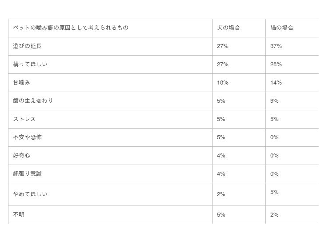
Task: Select the やめてほしい row label
Action: point(30,194)
